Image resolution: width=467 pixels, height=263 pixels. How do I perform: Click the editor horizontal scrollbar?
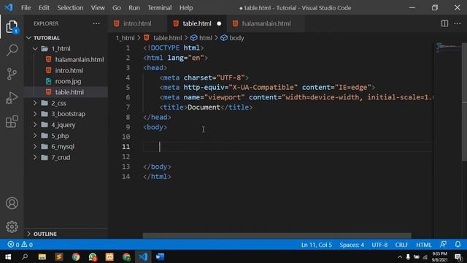point(277,235)
